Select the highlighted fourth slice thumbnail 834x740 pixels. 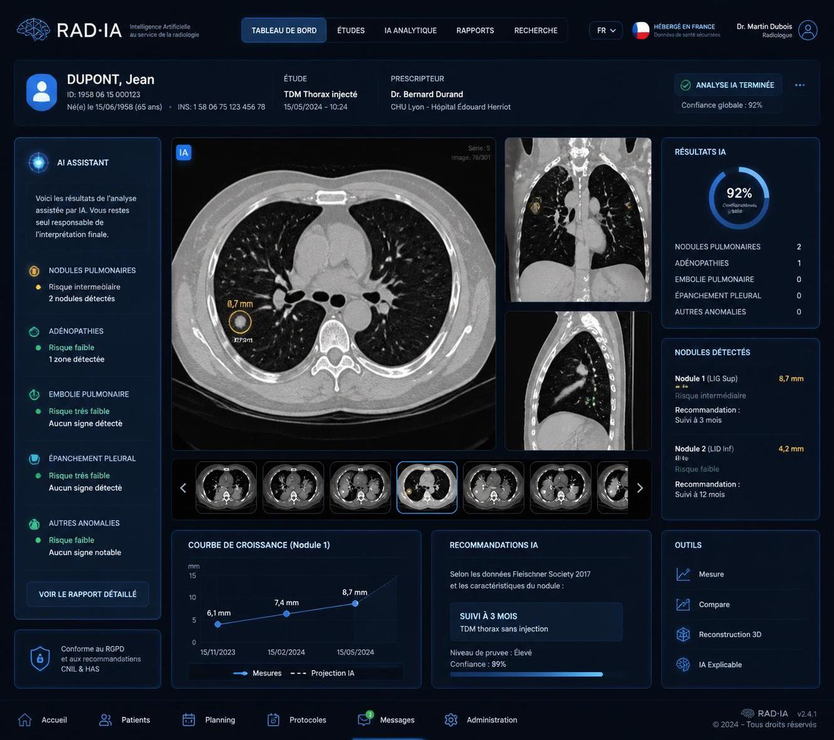click(x=427, y=487)
